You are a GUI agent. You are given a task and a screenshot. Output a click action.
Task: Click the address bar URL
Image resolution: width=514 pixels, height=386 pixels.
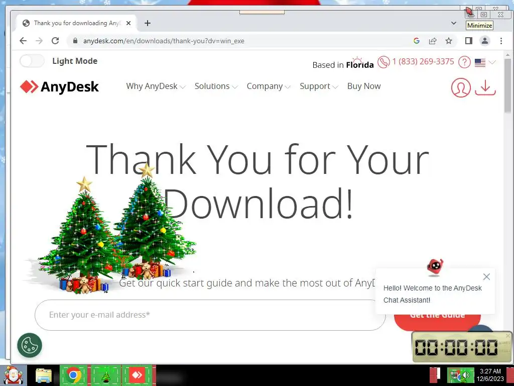pyautogui.click(x=164, y=41)
